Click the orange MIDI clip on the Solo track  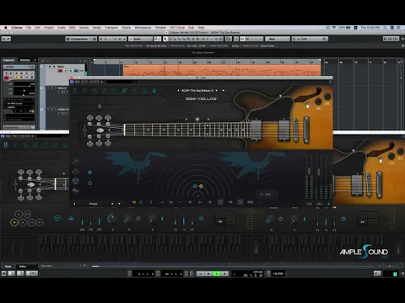click(x=222, y=70)
